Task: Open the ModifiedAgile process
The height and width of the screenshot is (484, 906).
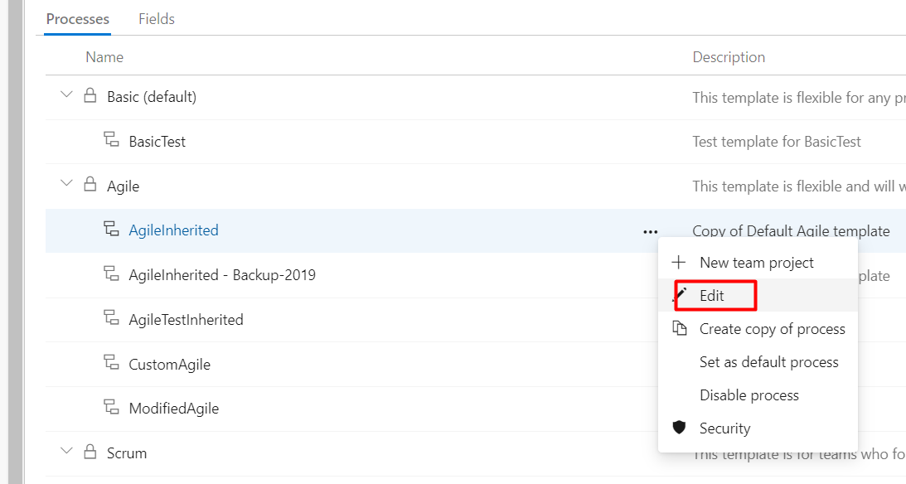Action: (x=174, y=409)
